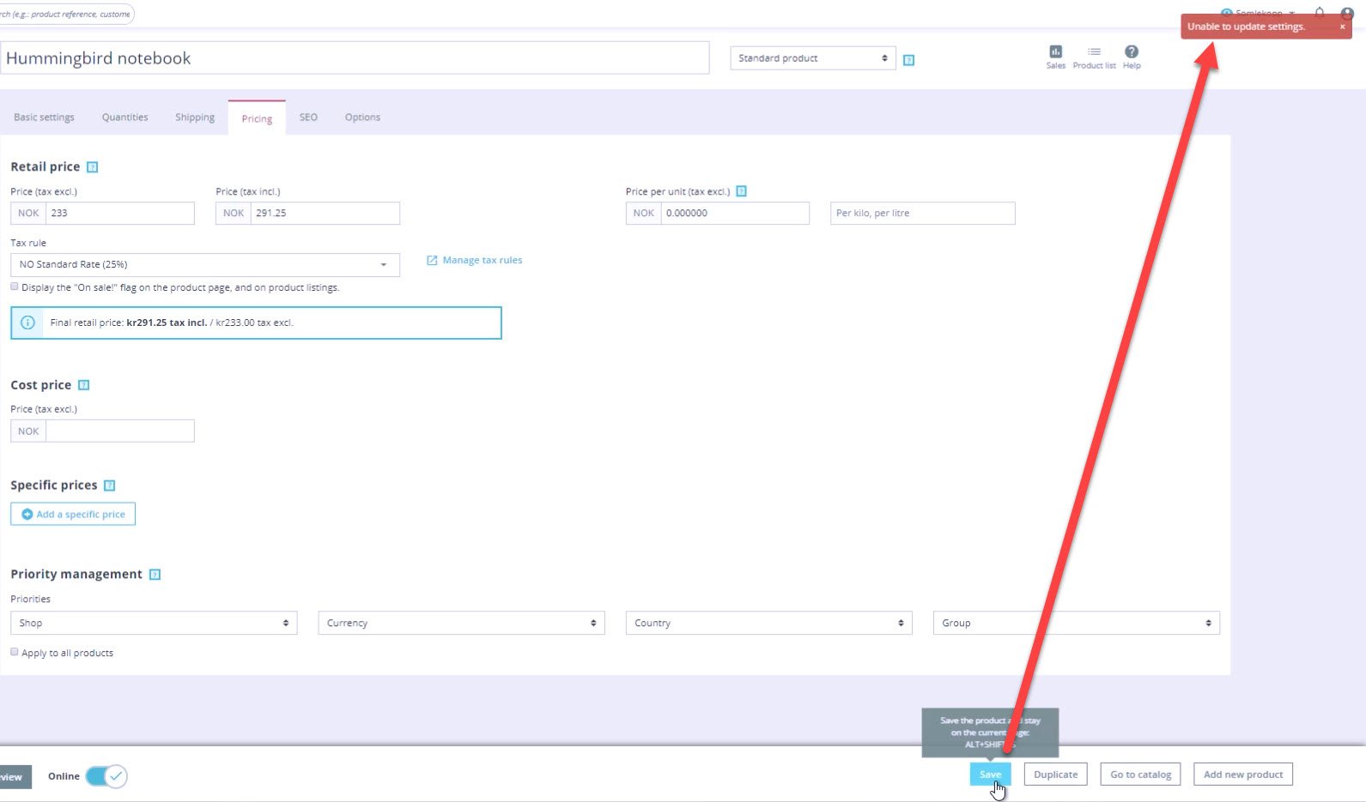Show help for Price per unit

pyautogui.click(x=742, y=191)
